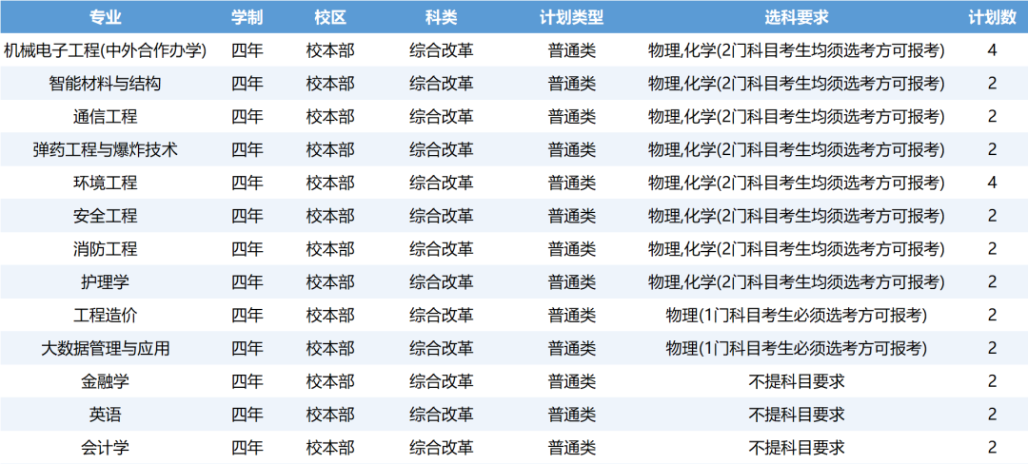Click plan count 2 for 护理学

(993, 282)
